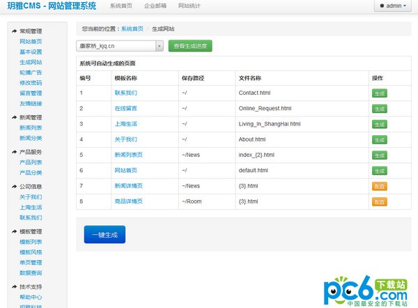Open 上海生活 in the sidebar
Viewport: 418px width, 308px height.
click(x=31, y=207)
